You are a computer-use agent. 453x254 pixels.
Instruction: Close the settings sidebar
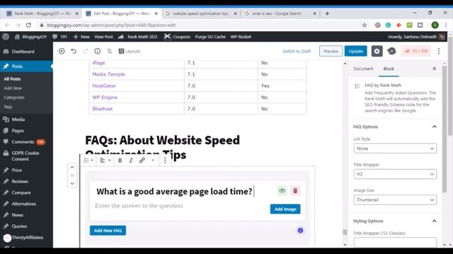pos(434,68)
